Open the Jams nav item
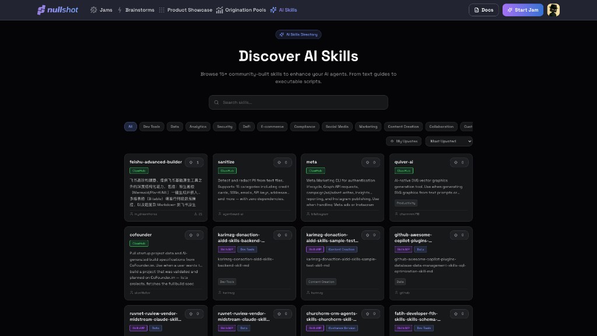 point(101,10)
